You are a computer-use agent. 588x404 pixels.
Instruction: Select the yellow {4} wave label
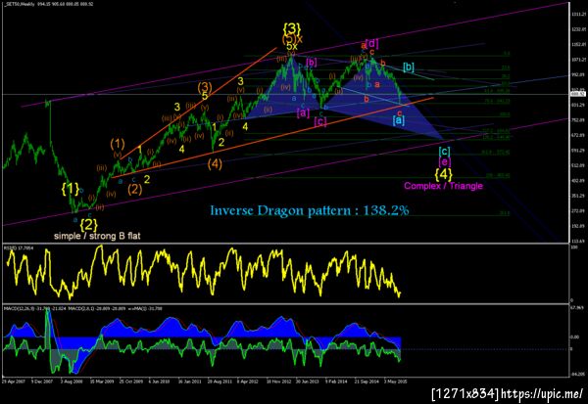(x=444, y=174)
